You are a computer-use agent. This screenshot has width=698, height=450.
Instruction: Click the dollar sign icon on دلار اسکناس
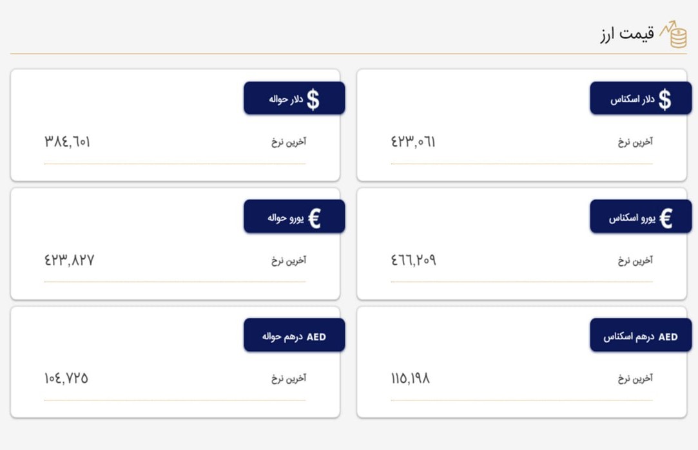click(664, 100)
